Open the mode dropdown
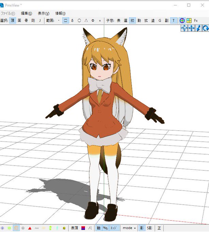209x232 pixels. (x=129, y=228)
